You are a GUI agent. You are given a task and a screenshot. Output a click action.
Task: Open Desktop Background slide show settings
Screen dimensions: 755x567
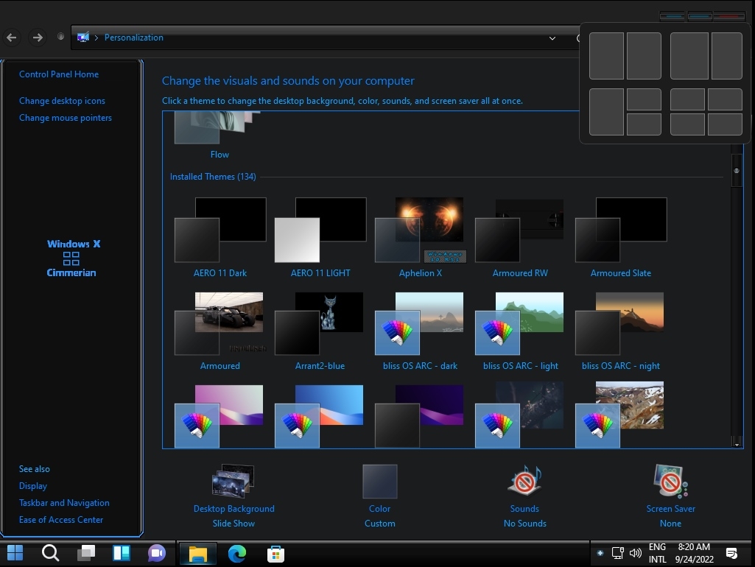[x=233, y=482]
